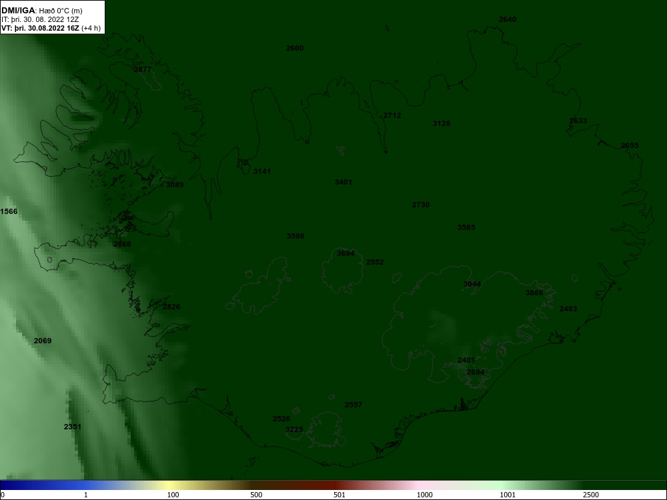
Task: Select the 2868 height label
Action: pos(122,244)
